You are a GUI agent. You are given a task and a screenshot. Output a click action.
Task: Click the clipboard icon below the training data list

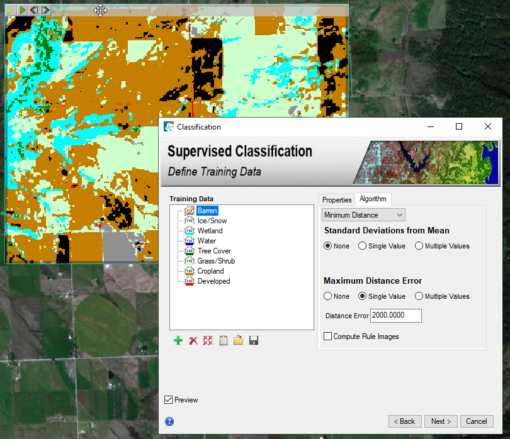(x=224, y=340)
